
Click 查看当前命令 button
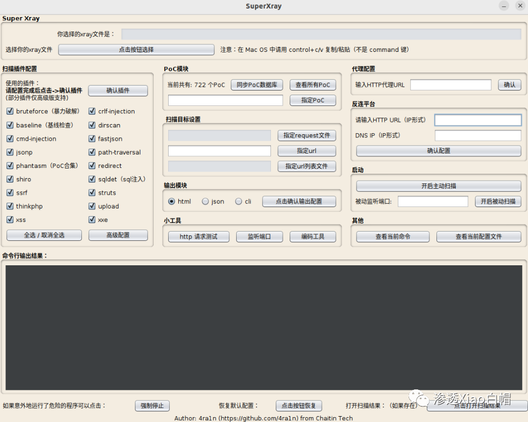click(393, 237)
